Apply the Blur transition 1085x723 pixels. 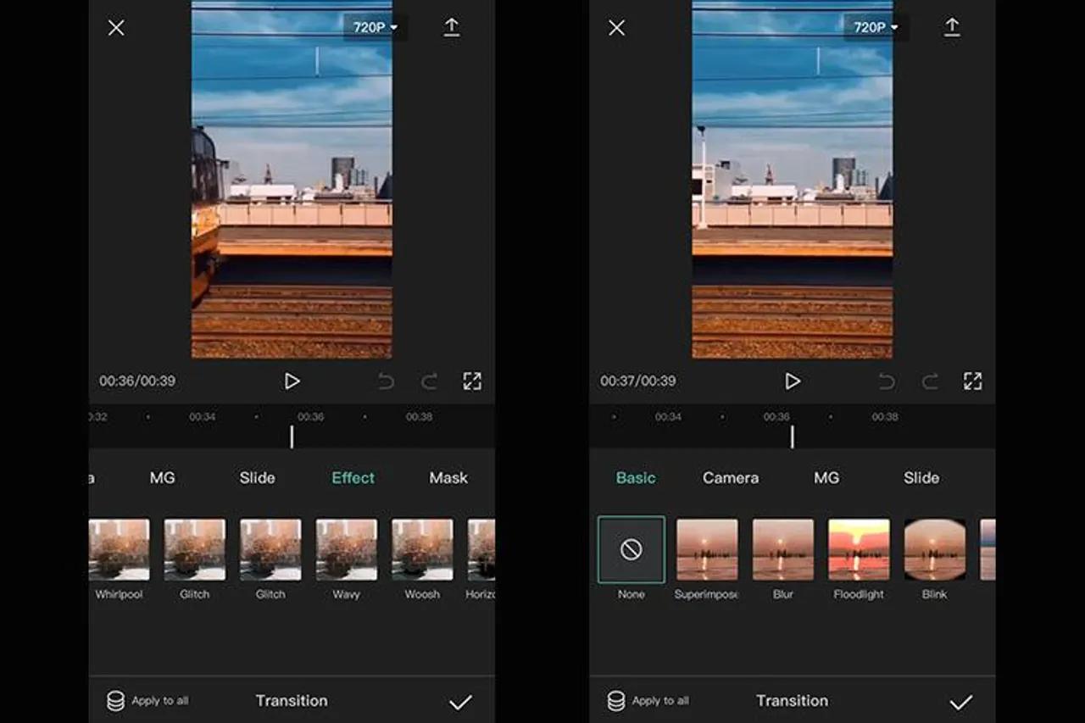pos(783,550)
